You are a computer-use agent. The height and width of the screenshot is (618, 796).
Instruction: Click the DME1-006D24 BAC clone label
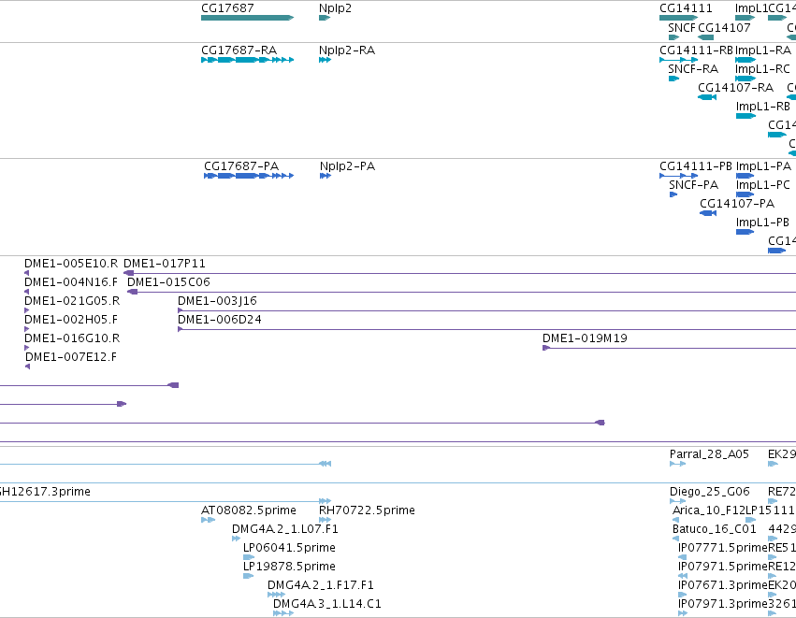click(219, 320)
